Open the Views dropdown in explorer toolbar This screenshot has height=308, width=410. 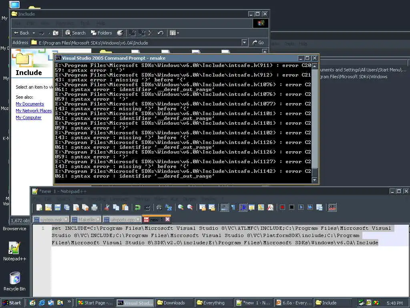(175, 33)
